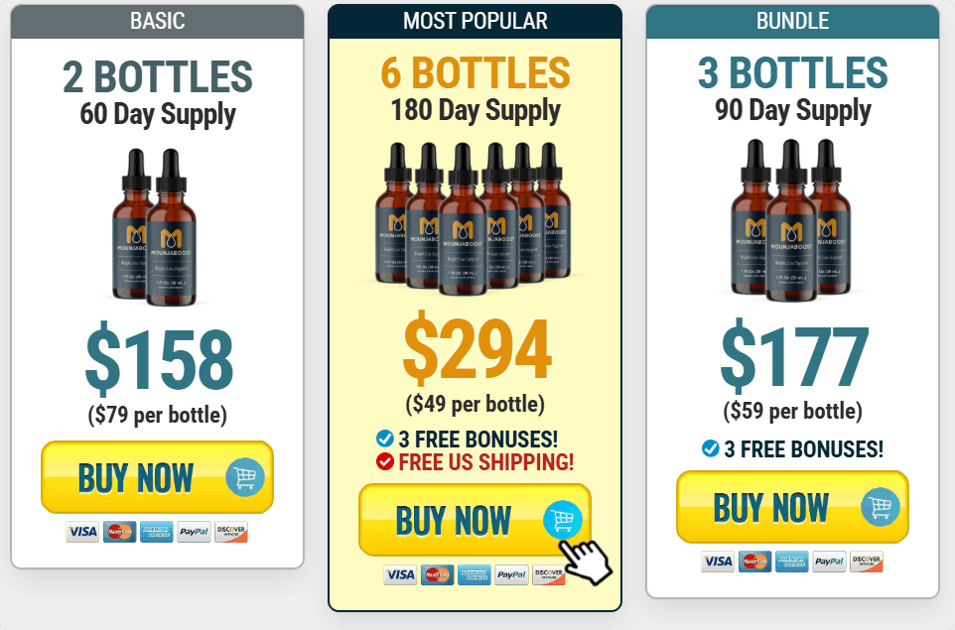Viewport: 955px width, 630px height.
Task: Click the cart icon in Bundle Buy Now
Action: [x=881, y=506]
